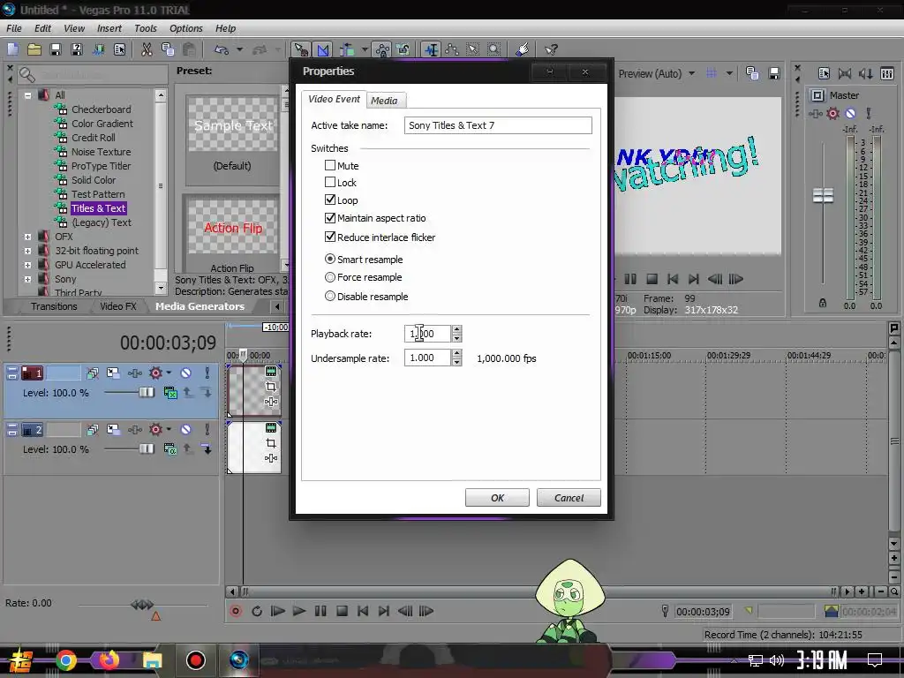The image size is (904, 678).
Task: Open track 1 automation dropdown arrow
Action: click(x=169, y=373)
